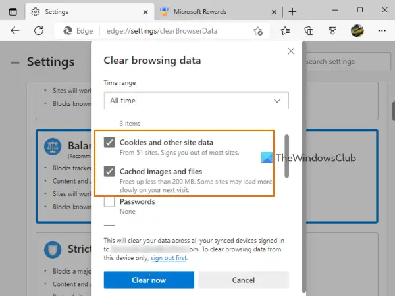Click the Clear now button
Viewport: 395px width, 296px height.
point(149,280)
